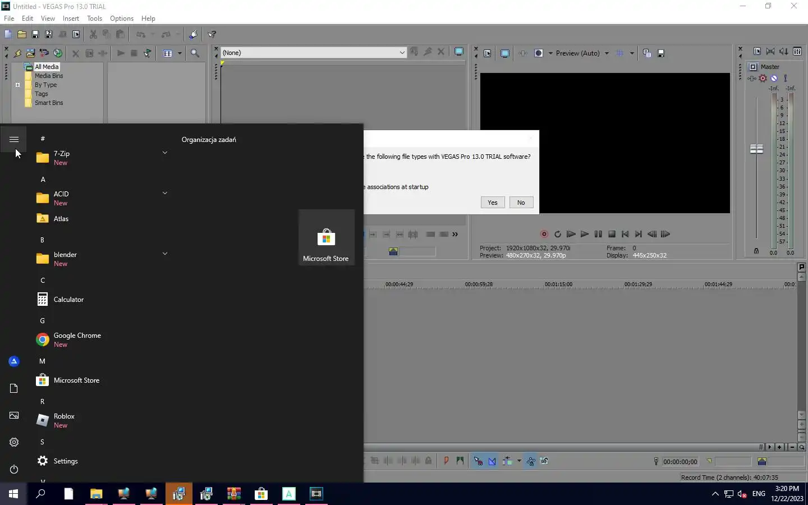Screen dimensions: 808x505
Task: Click Preview on External Monitor icon
Action: pyautogui.click(x=505, y=53)
